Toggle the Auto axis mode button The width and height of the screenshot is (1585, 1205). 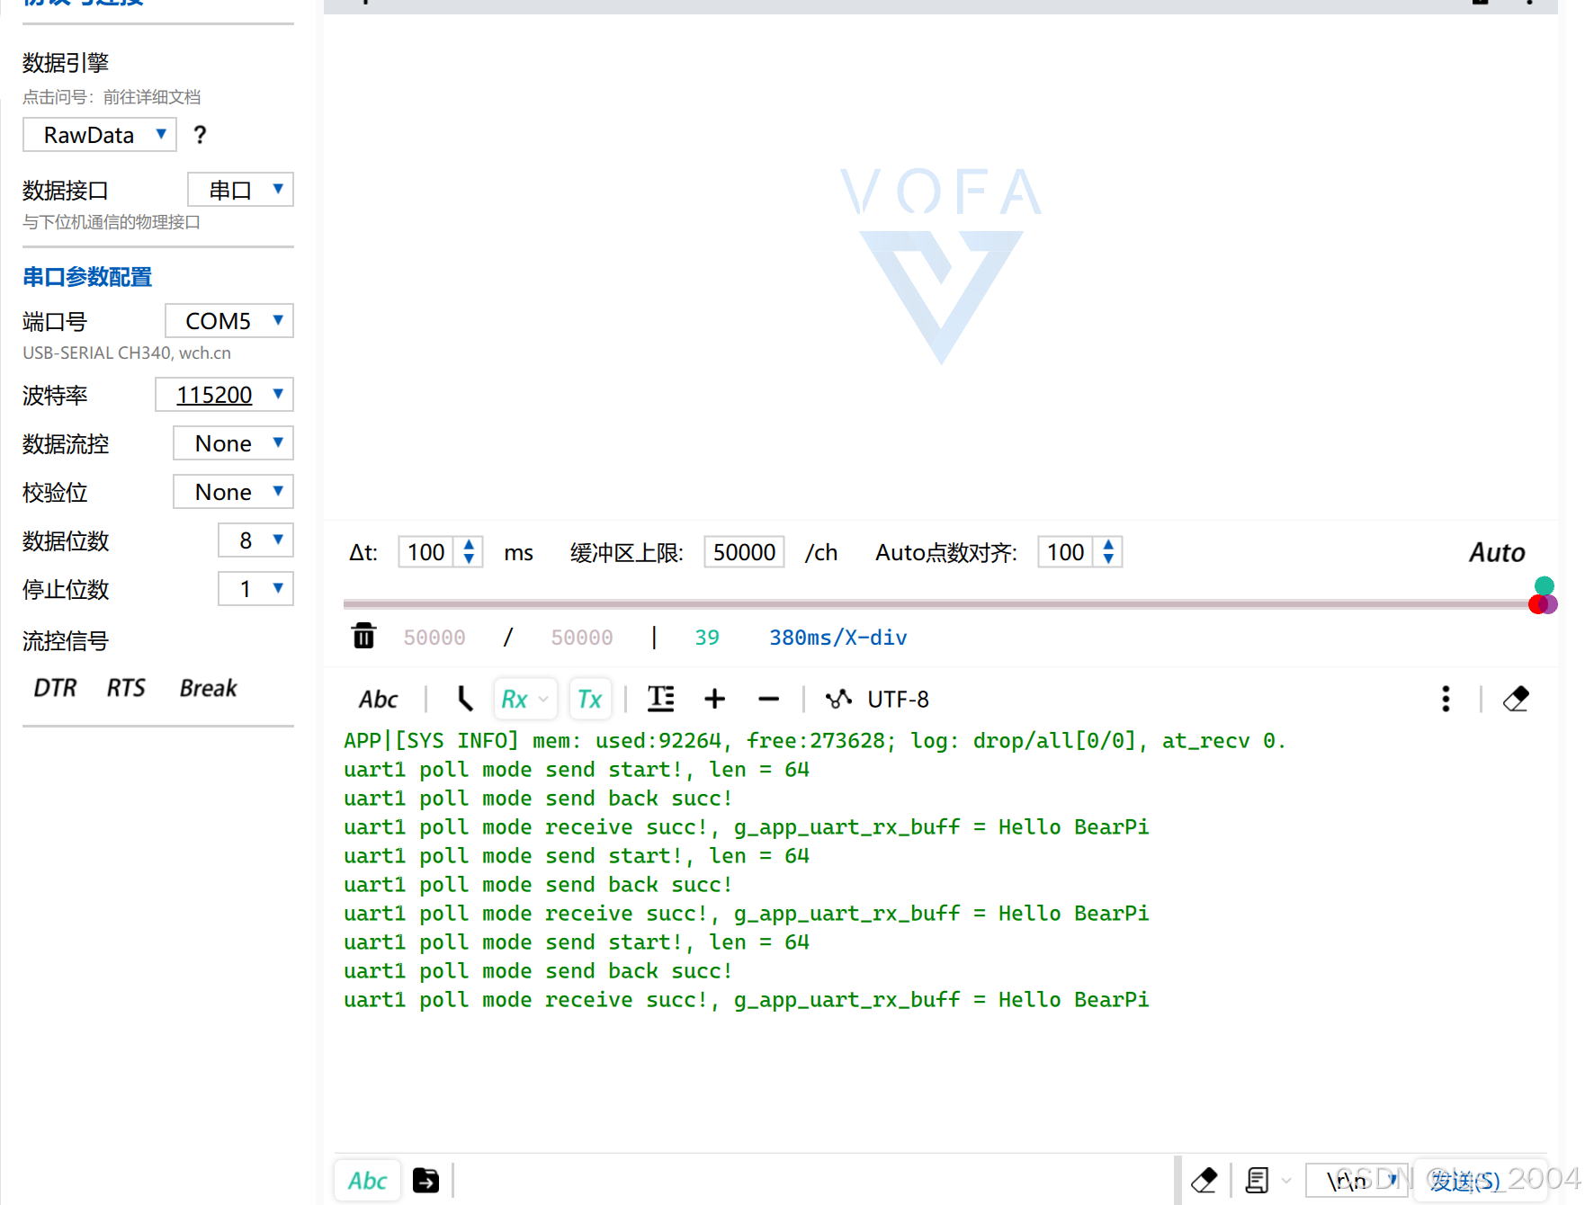pos(1497,552)
